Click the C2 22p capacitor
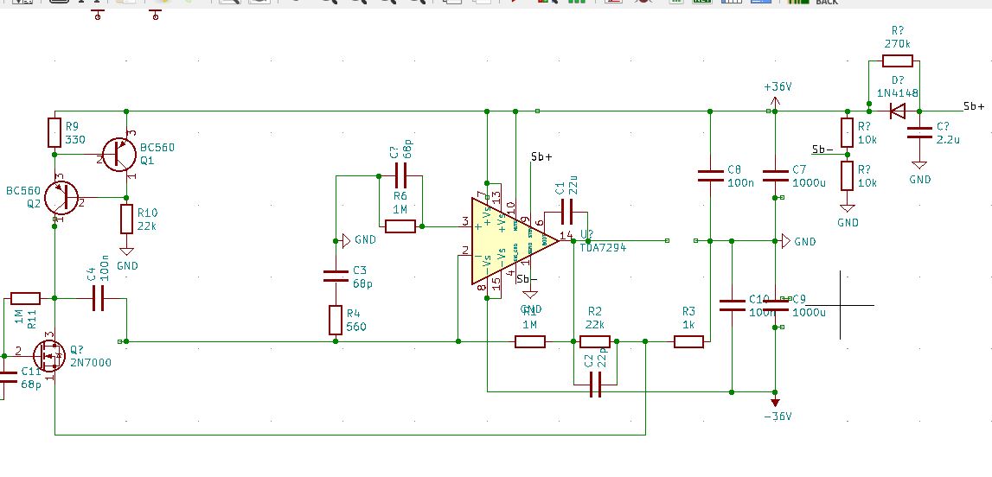The image size is (992, 477). (x=595, y=385)
